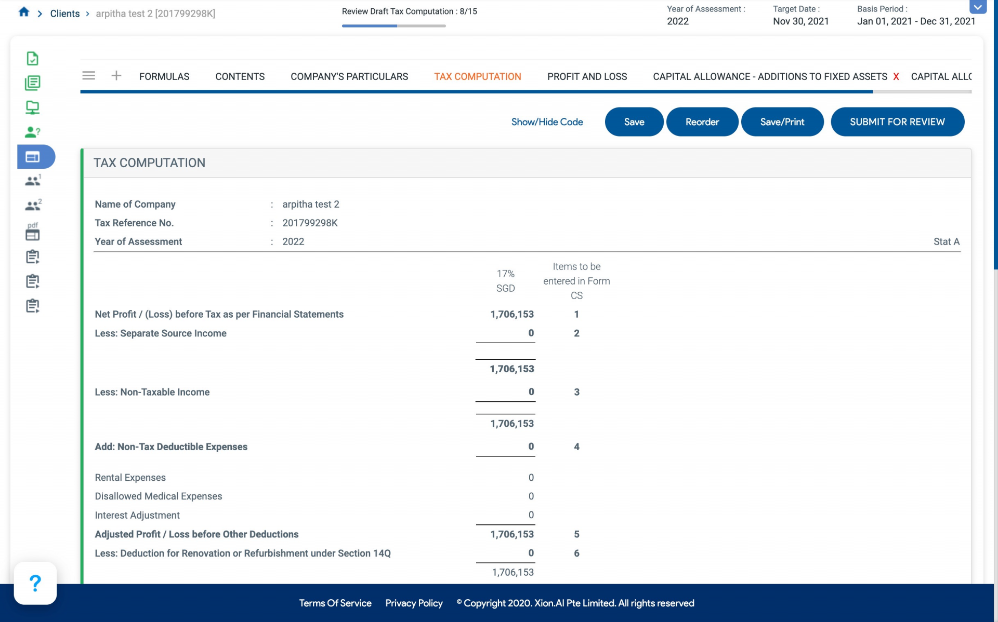Toggle Show/Hide Code
Viewport: 998px width, 622px height.
pos(547,122)
